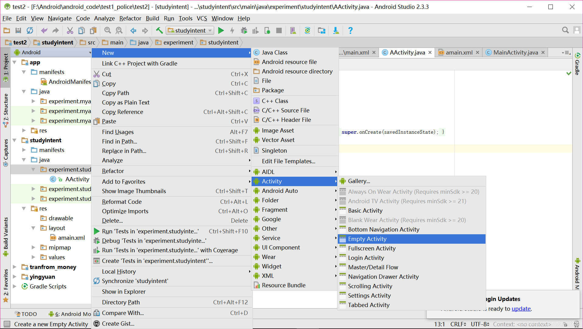This screenshot has width=583, height=329.
Task: Click the Make Project hammer icon
Action: coord(159,30)
